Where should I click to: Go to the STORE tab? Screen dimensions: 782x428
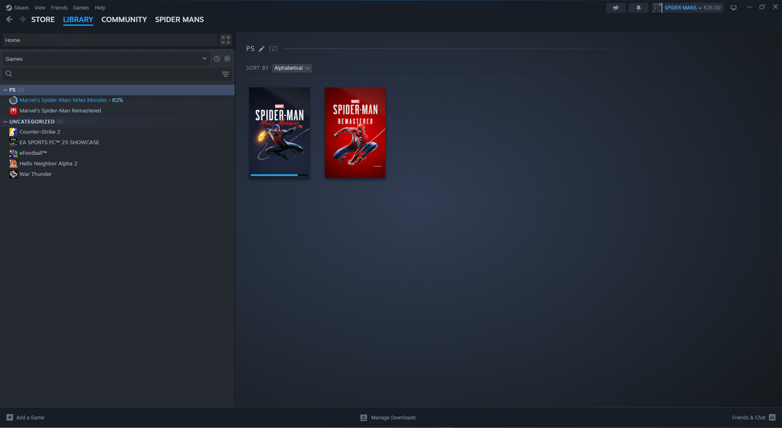coord(43,20)
